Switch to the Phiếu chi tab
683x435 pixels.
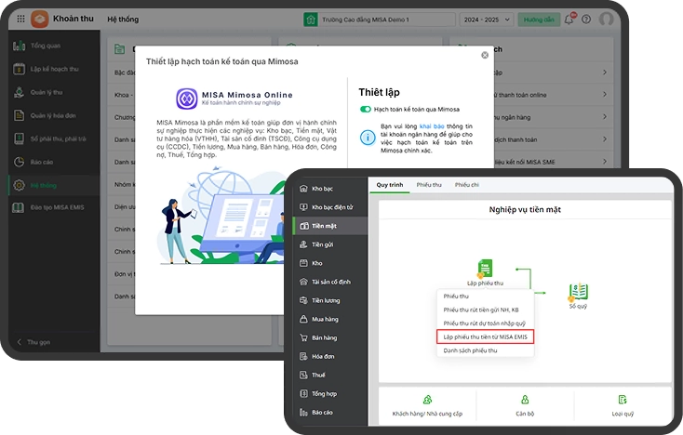[466, 185]
